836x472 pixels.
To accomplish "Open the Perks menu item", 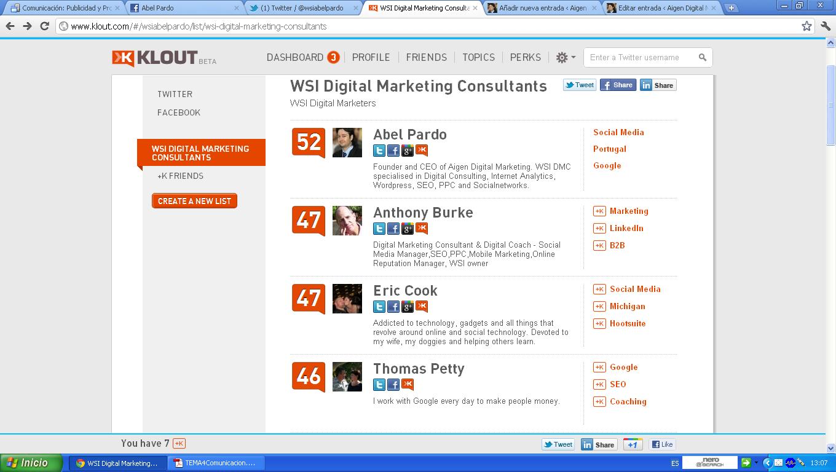I will point(526,57).
